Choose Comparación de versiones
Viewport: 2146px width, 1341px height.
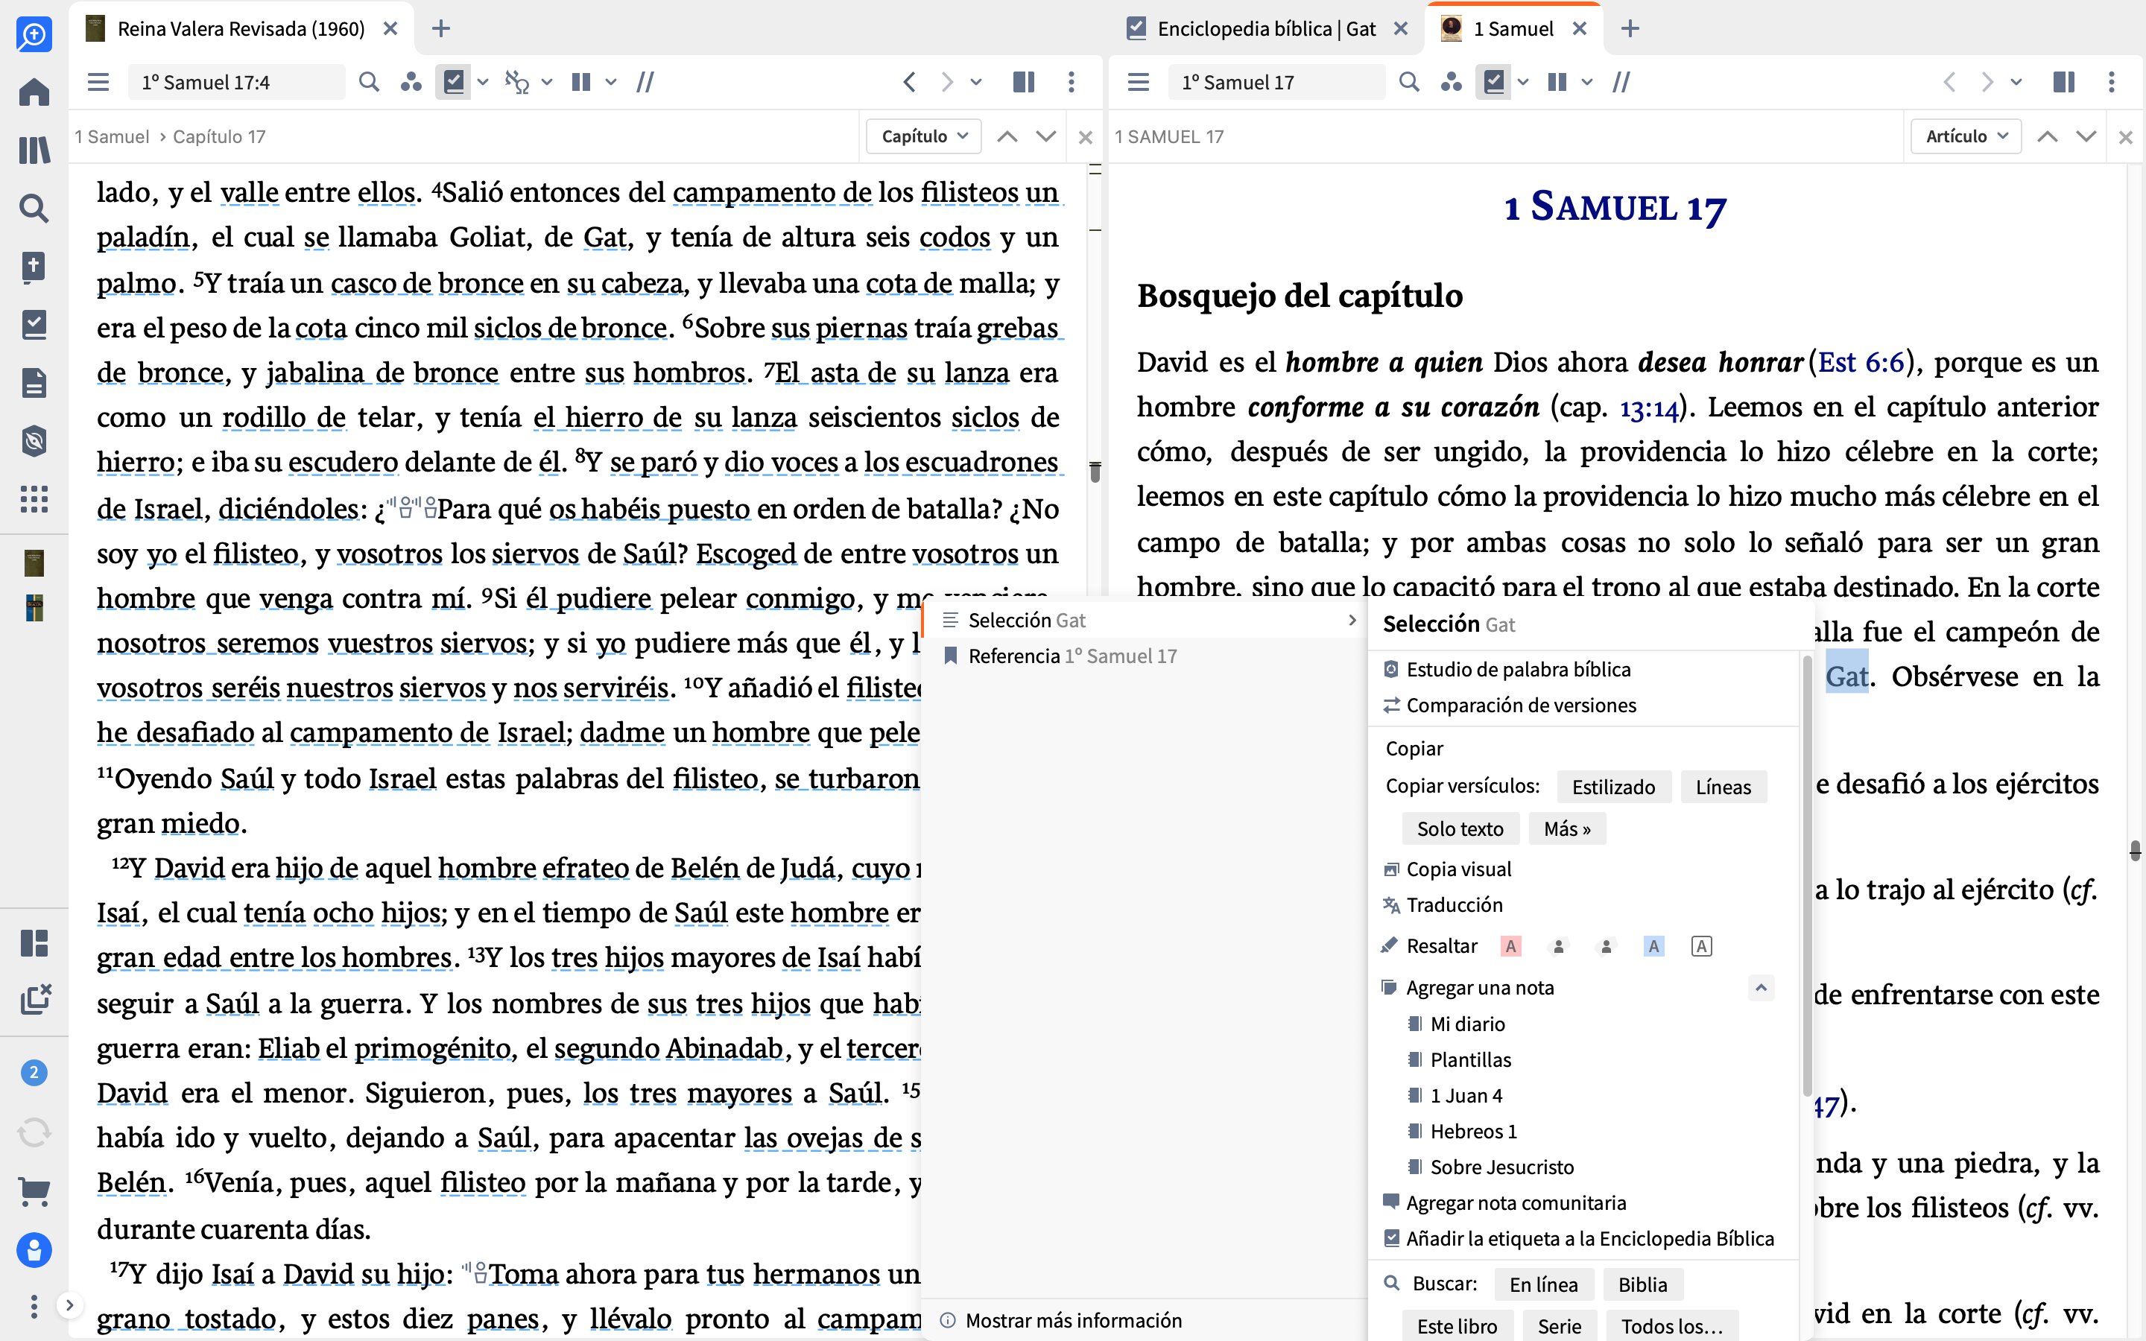[x=1521, y=705]
